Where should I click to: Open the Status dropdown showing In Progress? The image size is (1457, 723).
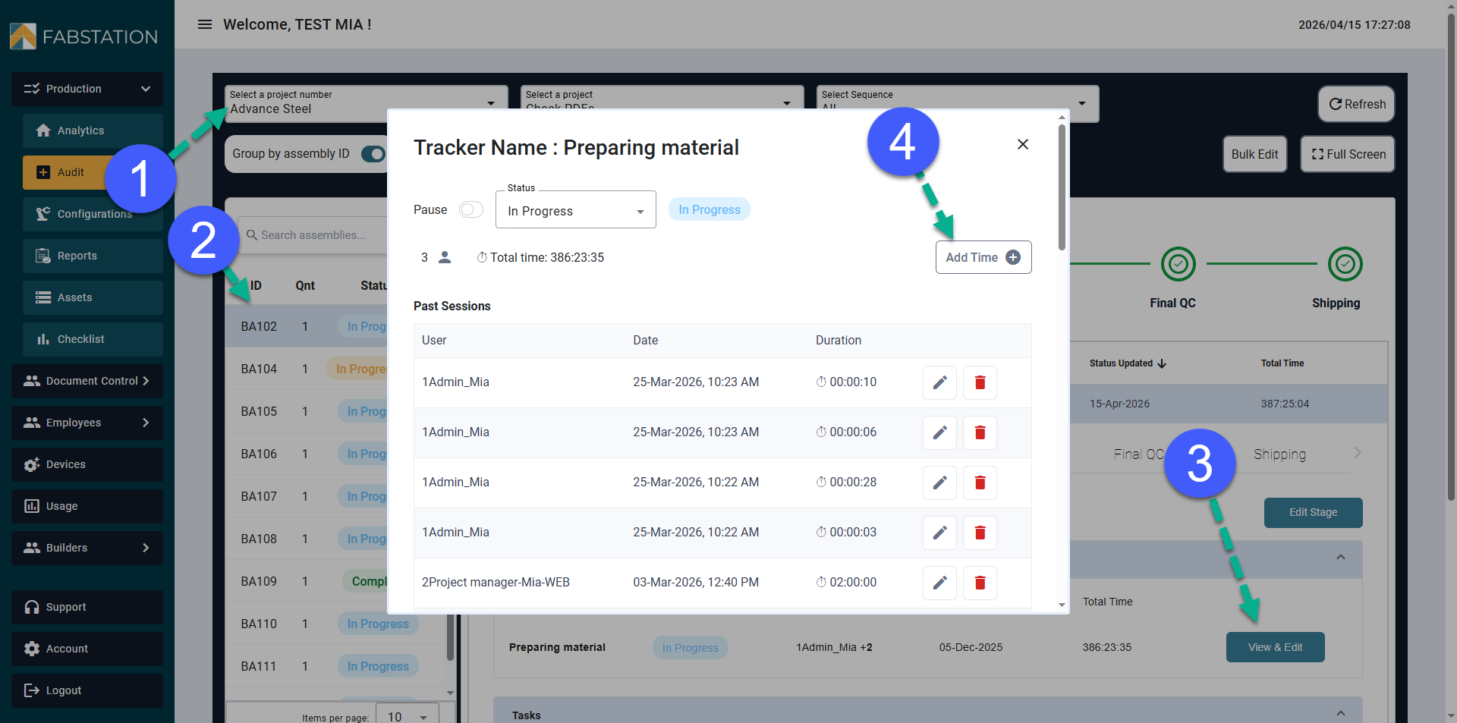coord(575,210)
